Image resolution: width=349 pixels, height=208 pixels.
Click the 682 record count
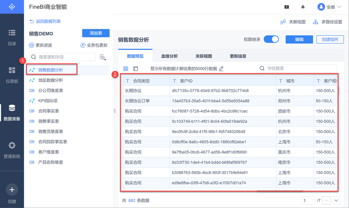[x=132, y=200]
